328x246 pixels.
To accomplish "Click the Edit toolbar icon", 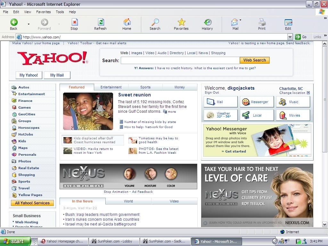I will pos(288,22).
